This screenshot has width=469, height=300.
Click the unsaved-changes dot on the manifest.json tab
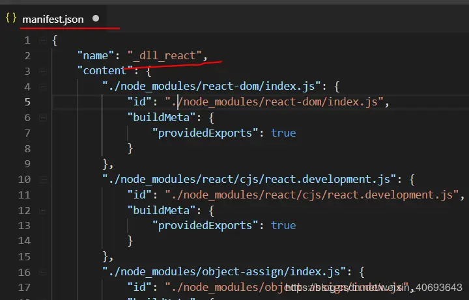96,18
